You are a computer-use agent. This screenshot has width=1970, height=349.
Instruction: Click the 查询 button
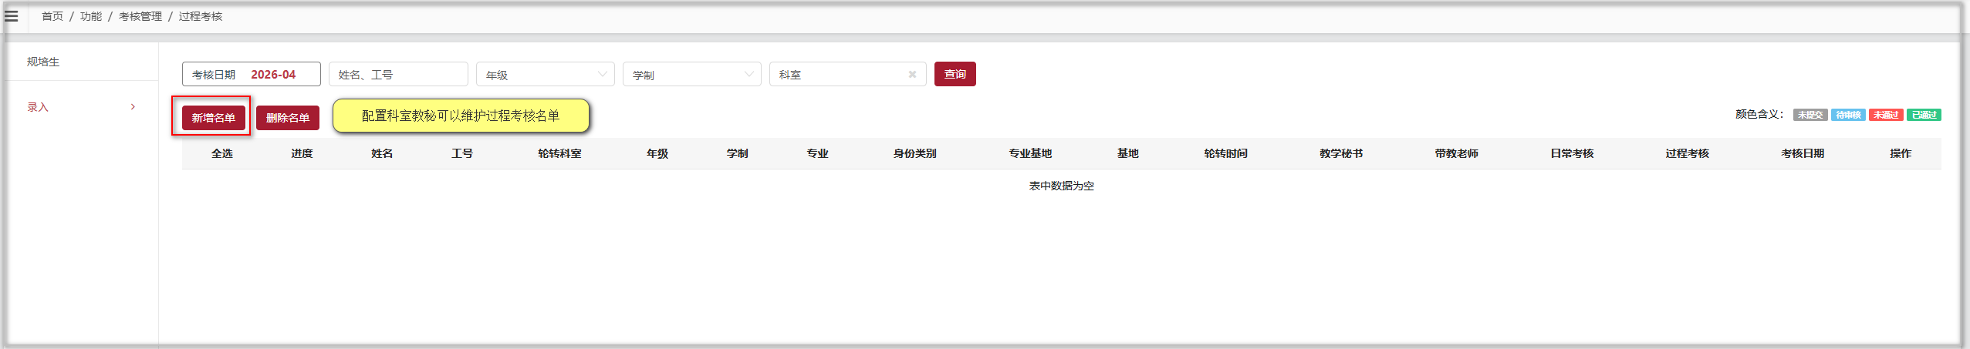(x=955, y=74)
